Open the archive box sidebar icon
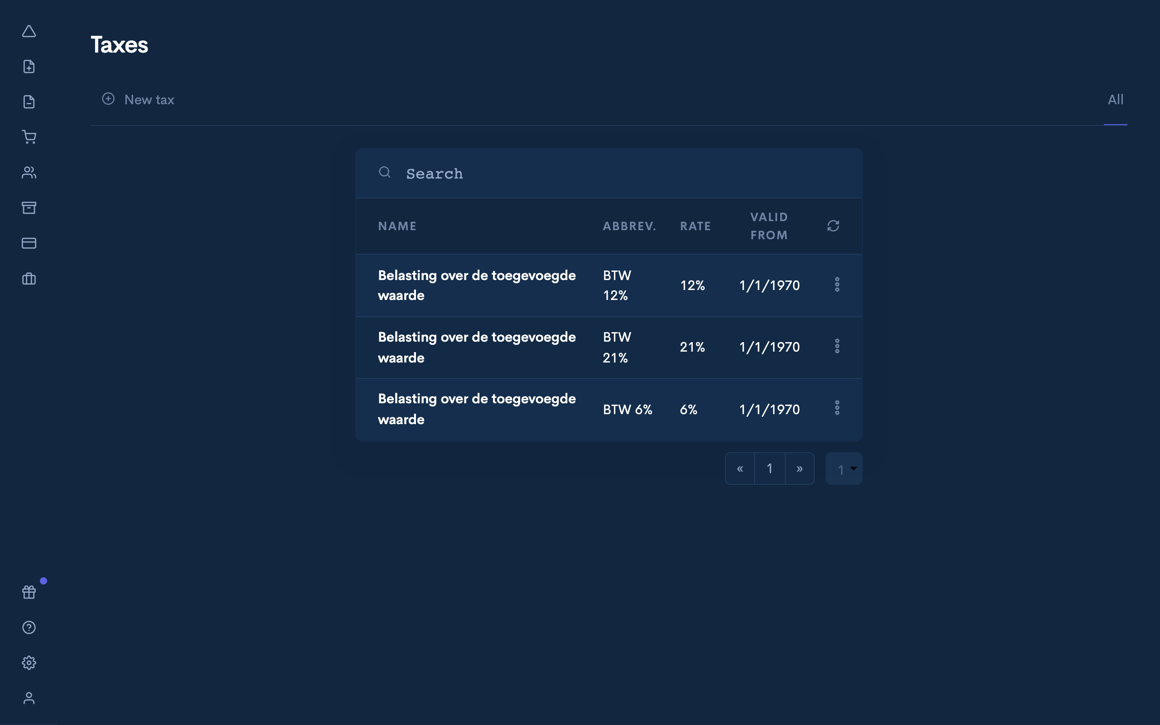This screenshot has height=725, width=1160. (29, 208)
